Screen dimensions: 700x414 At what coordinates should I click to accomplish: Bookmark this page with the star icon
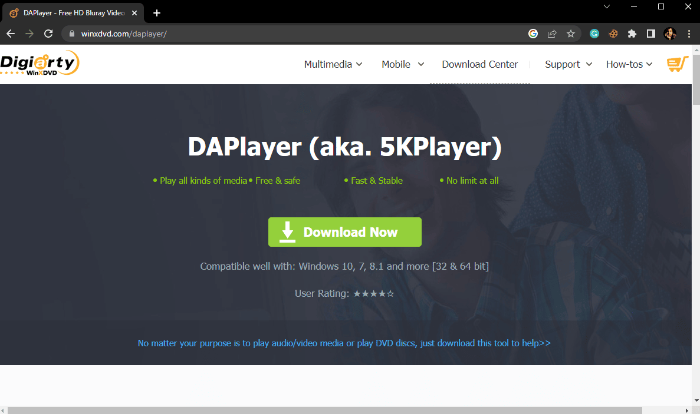tap(570, 34)
